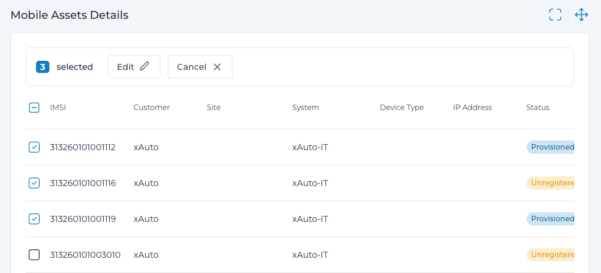Click the Edit button with pencil
Image resolution: width=601 pixels, height=273 pixels.
pyautogui.click(x=134, y=67)
